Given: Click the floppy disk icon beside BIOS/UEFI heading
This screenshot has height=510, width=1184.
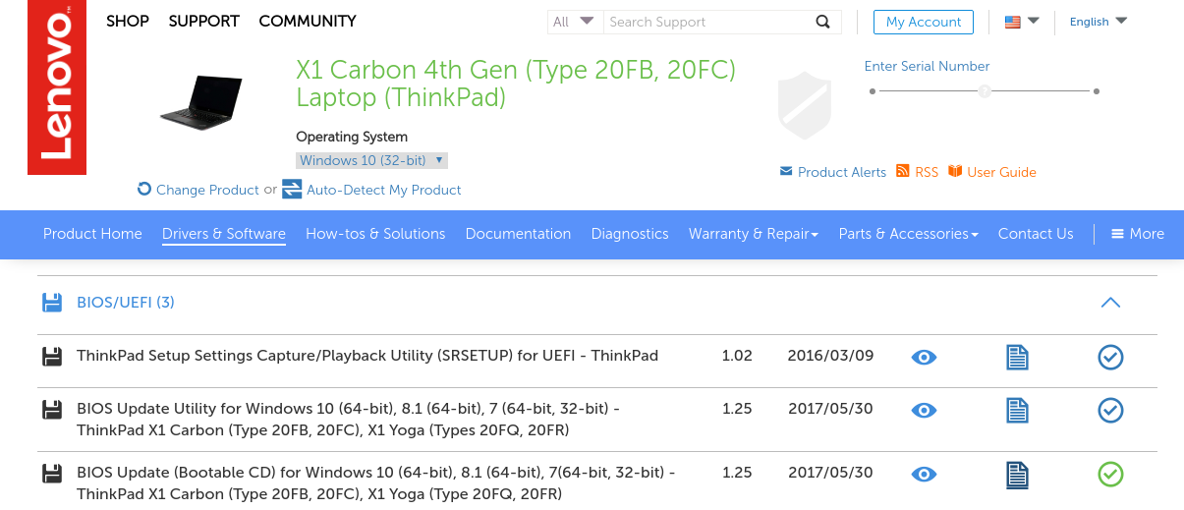Looking at the screenshot, I should 52,303.
